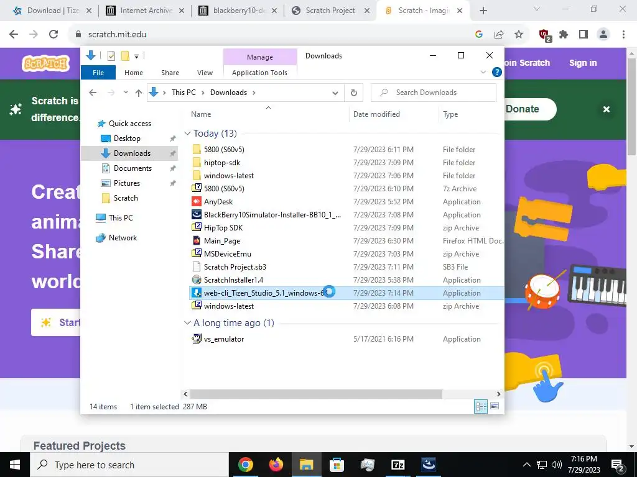Refresh the Downloads folder view
The image size is (637, 477).
[x=354, y=93]
